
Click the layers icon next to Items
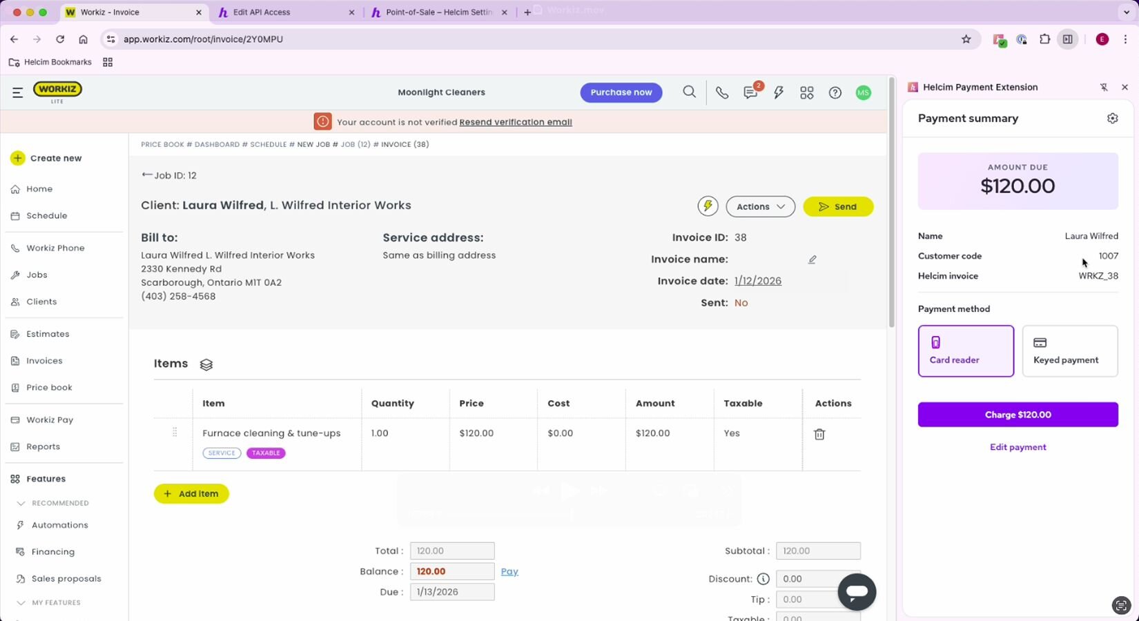coord(206,364)
